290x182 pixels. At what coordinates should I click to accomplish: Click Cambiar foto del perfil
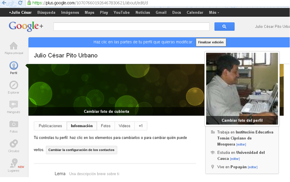pyautogui.click(x=242, y=120)
